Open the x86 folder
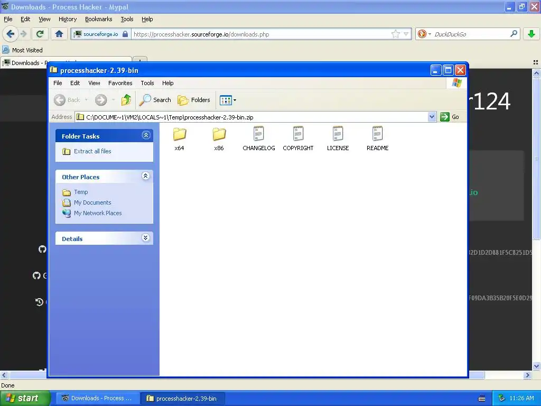Viewport: 541px width, 406px height. pyautogui.click(x=219, y=139)
